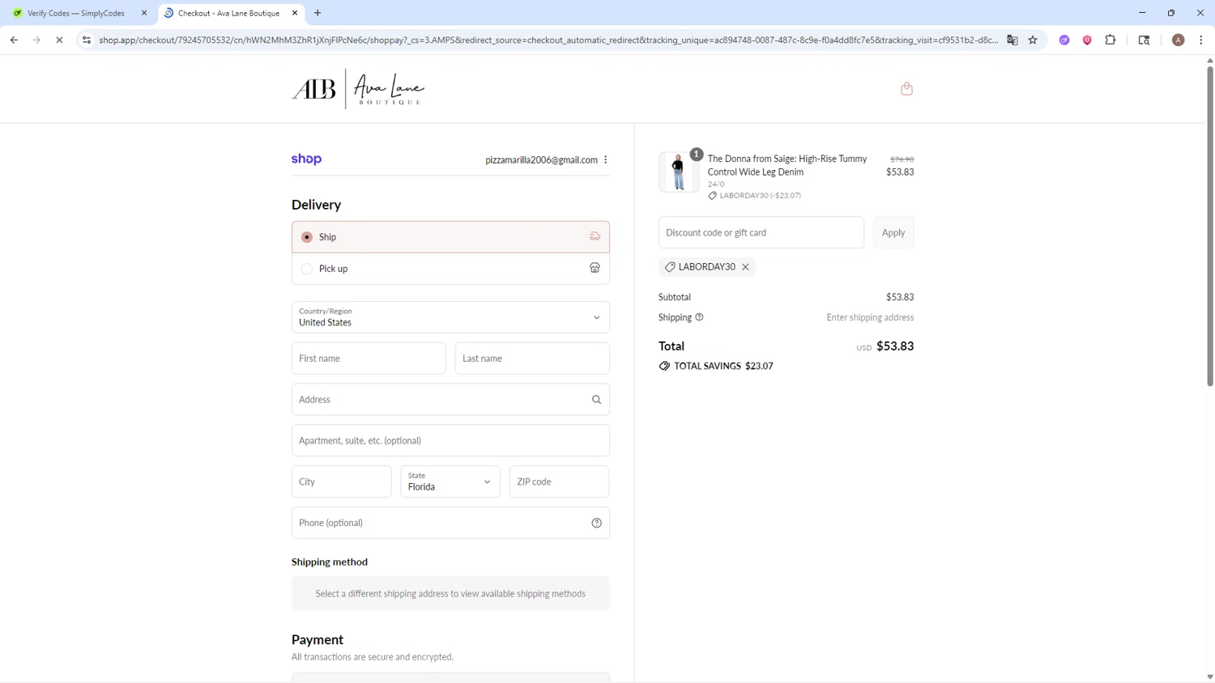The height and width of the screenshot is (683, 1215).
Task: Click into the ZIP code field
Action: pos(559,481)
